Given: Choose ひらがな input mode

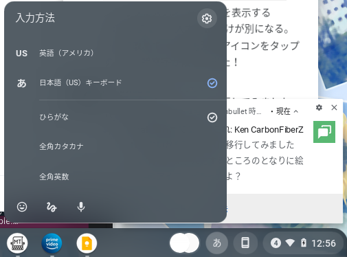Looking at the screenshot, I should point(115,118).
